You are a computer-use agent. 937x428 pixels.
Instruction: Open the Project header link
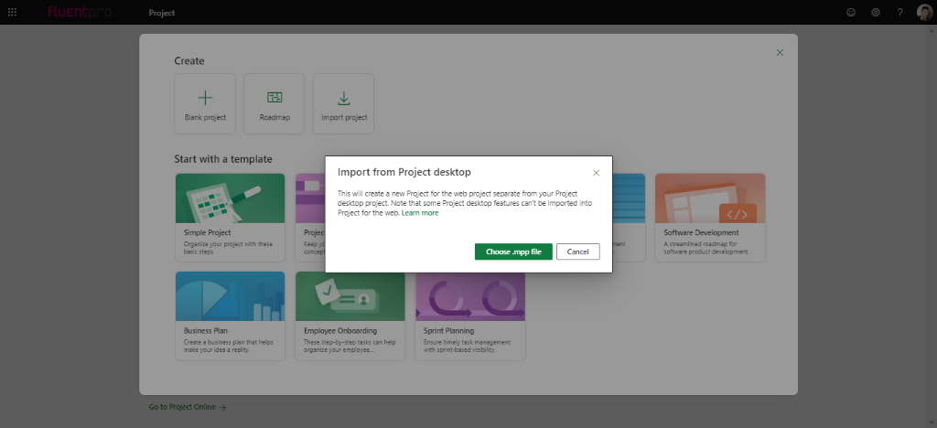pyautogui.click(x=162, y=13)
